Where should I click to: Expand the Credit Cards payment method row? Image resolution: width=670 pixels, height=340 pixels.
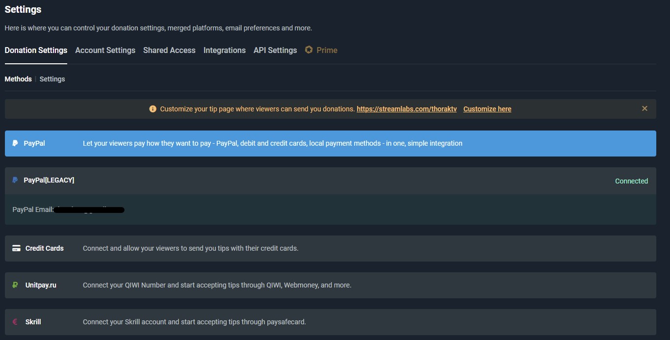[x=330, y=248]
